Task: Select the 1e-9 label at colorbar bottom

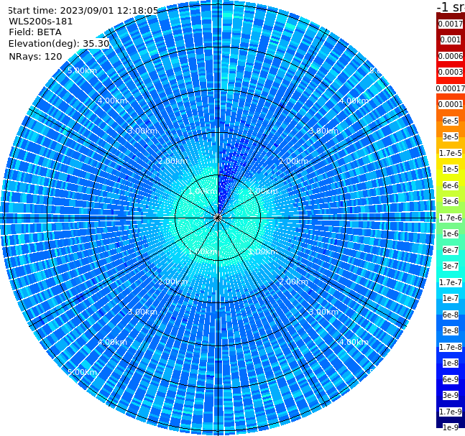Action: (451, 427)
